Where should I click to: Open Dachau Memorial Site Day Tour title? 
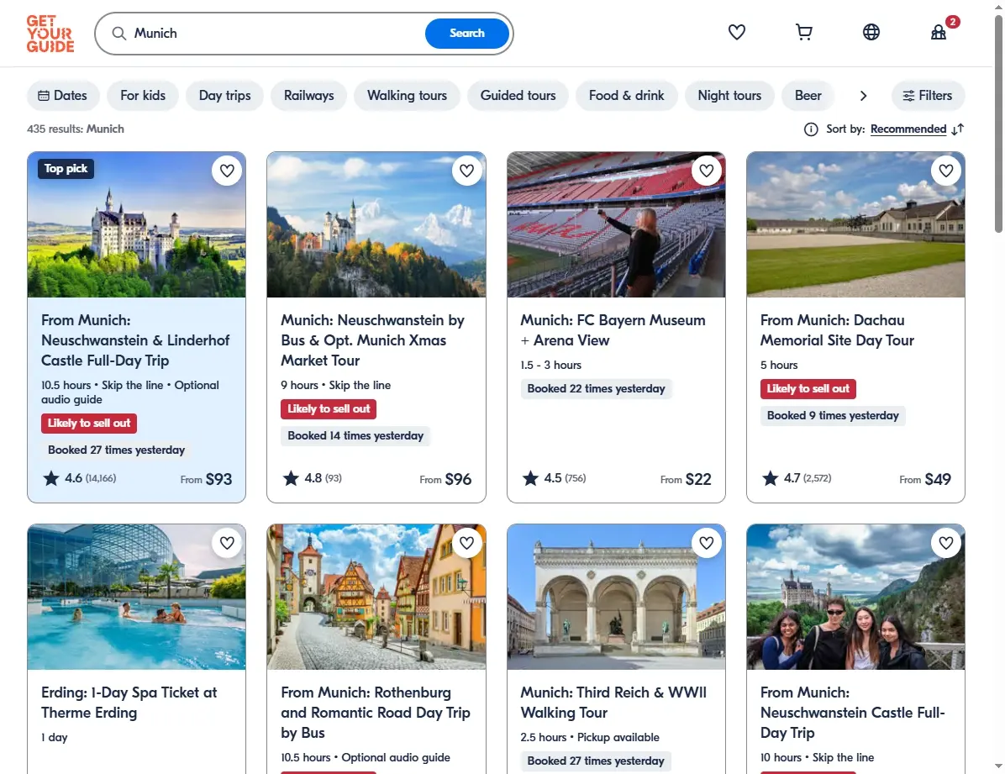click(x=837, y=330)
